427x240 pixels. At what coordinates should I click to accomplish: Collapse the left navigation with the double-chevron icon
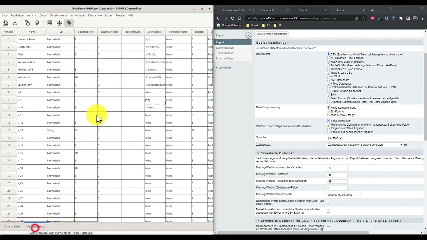[x=248, y=36]
